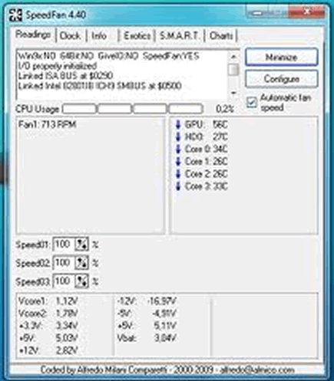Click the SpeedFan title bar application icon

click(x=15, y=15)
